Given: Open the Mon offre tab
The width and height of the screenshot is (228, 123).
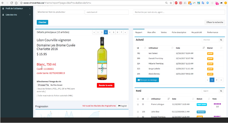Looking at the screenshot, I should 152,32.
